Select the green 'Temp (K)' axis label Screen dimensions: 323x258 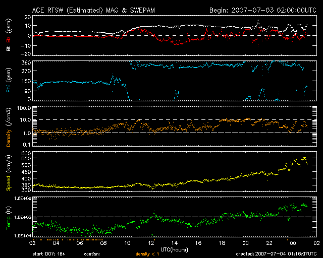click(9, 218)
